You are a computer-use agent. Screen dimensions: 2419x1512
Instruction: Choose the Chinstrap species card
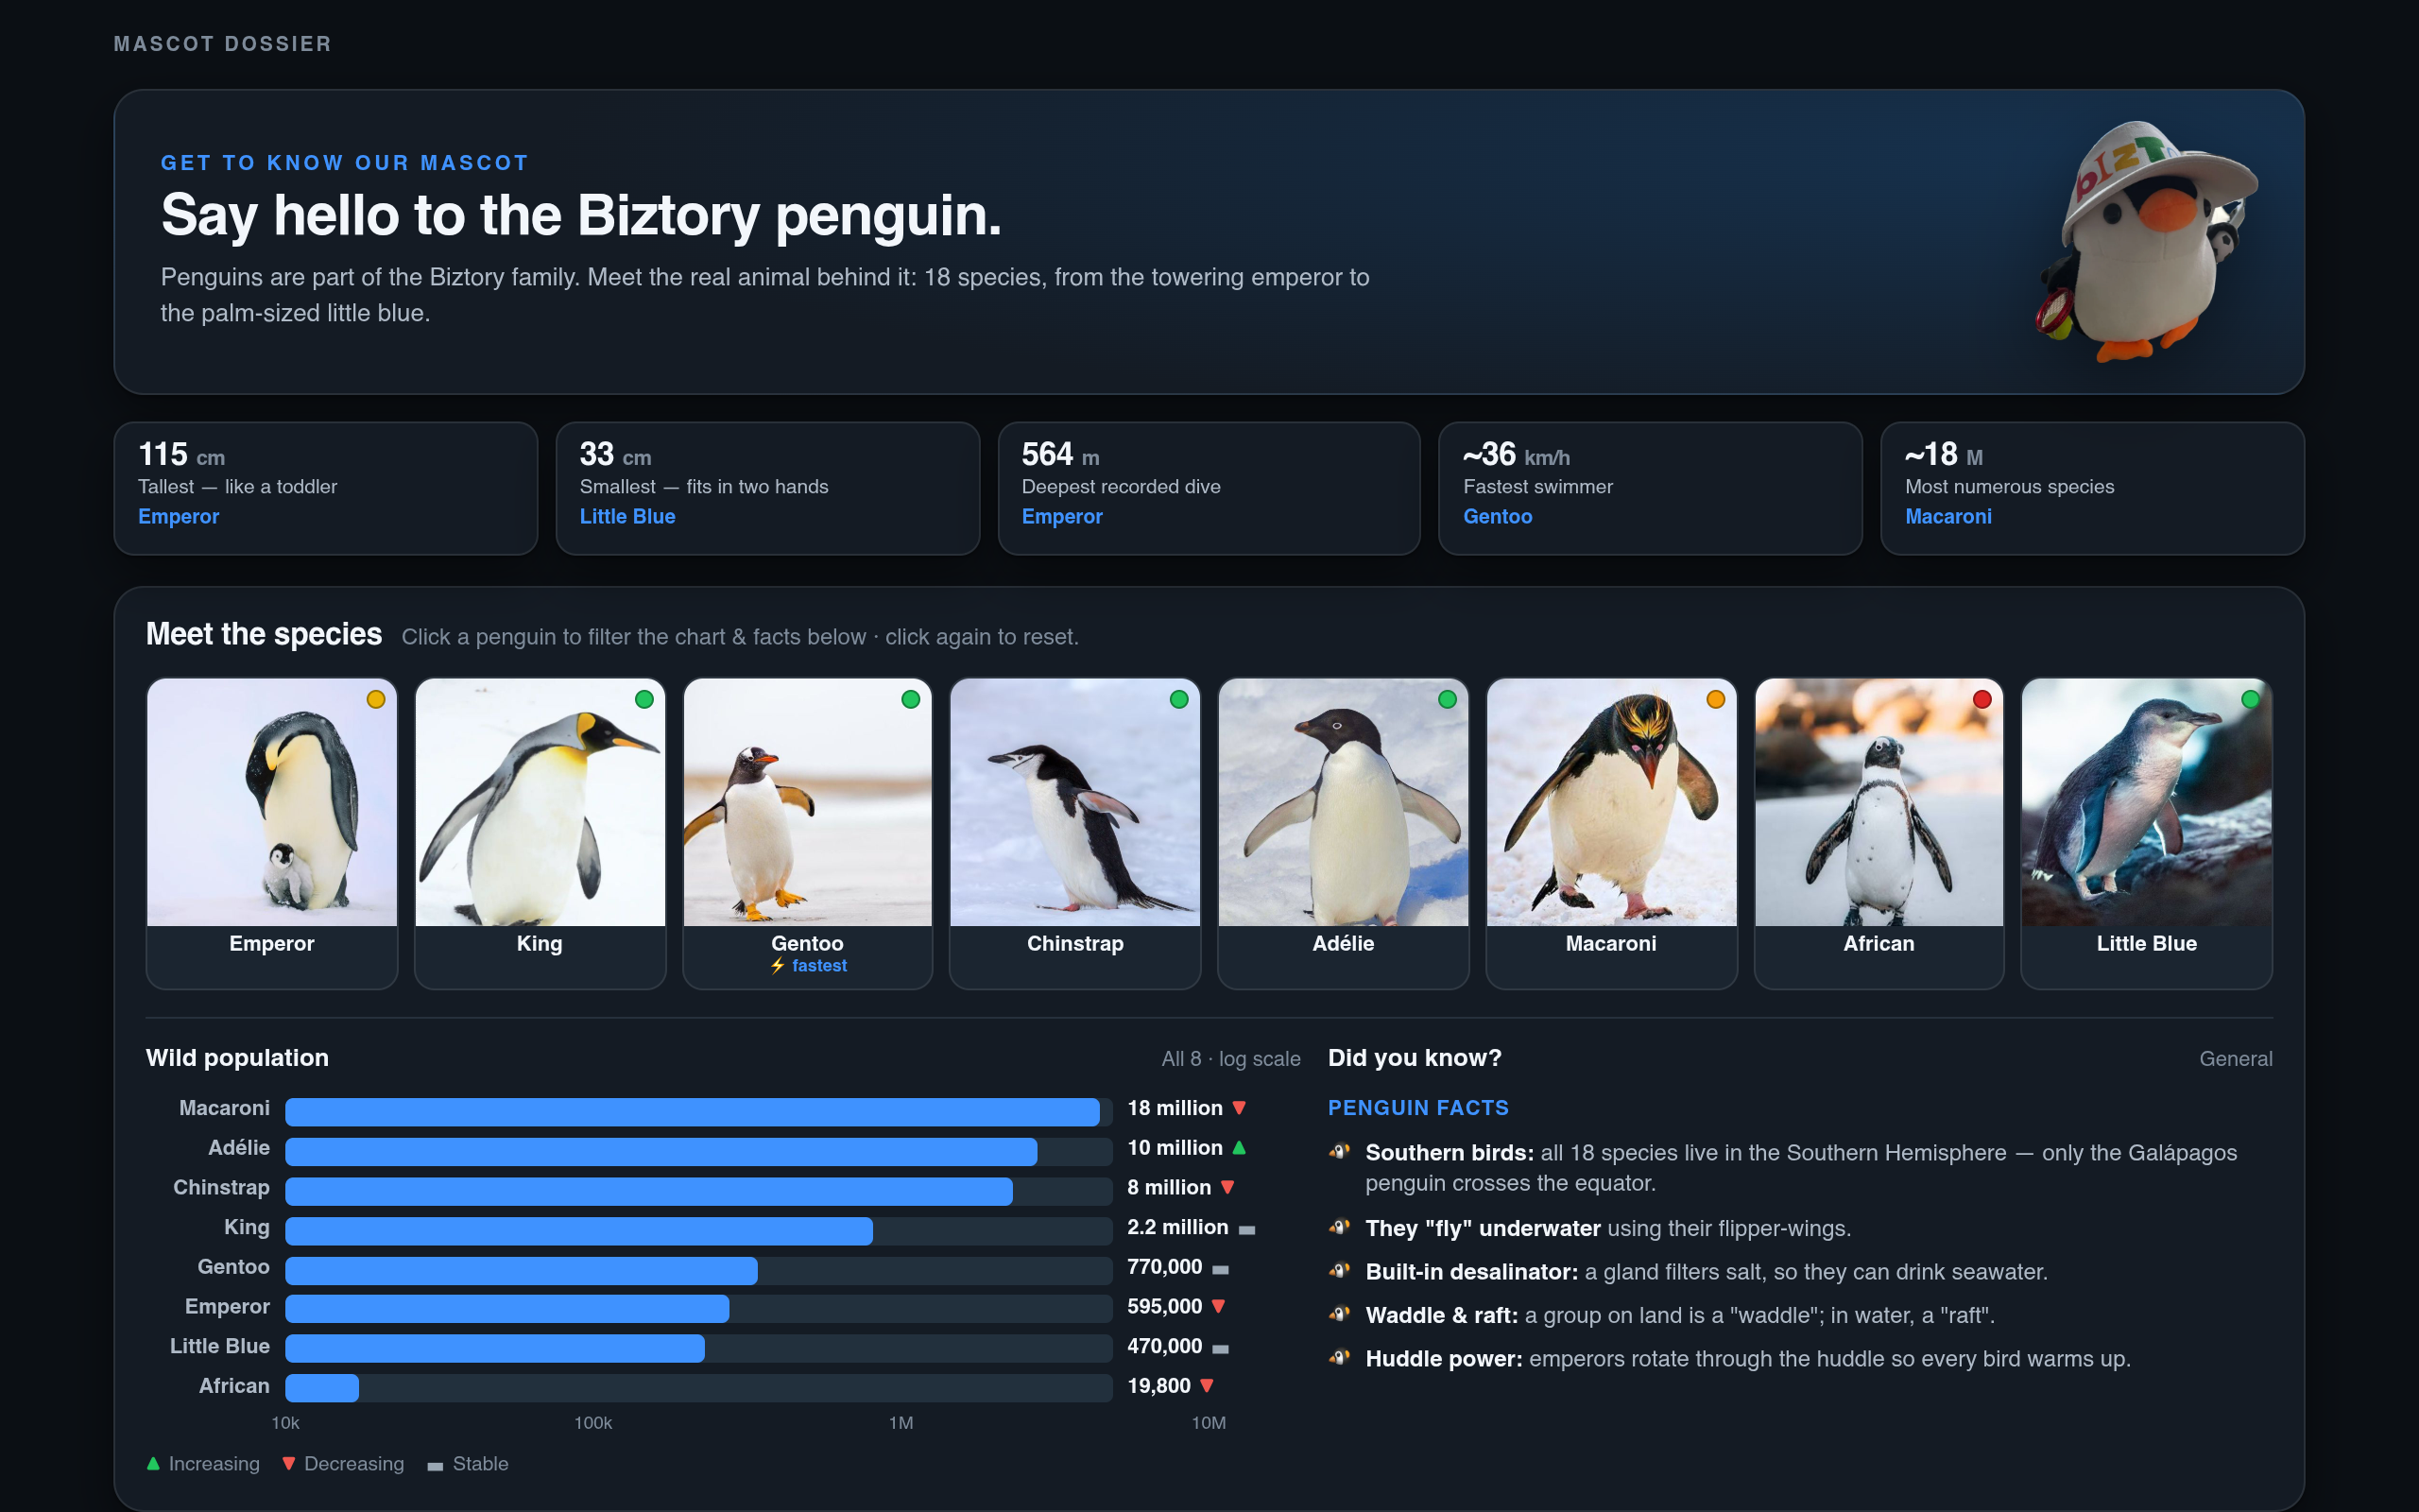point(1075,834)
